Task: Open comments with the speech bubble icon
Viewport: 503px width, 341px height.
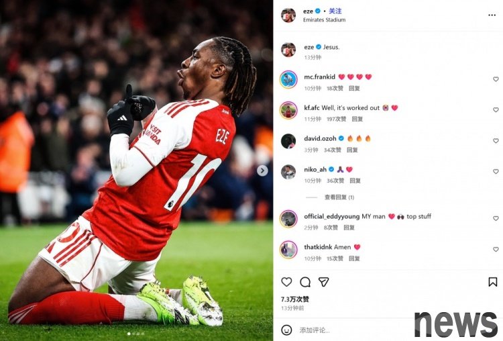Action: 305,282
